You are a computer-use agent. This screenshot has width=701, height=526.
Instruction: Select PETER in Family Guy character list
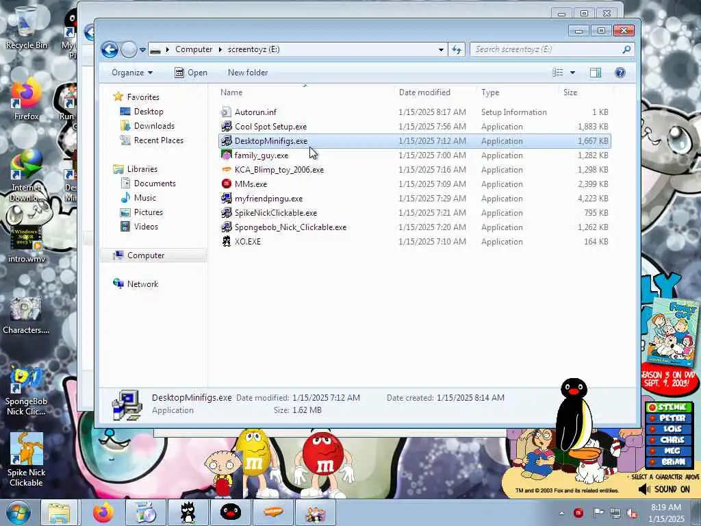[x=669, y=418]
